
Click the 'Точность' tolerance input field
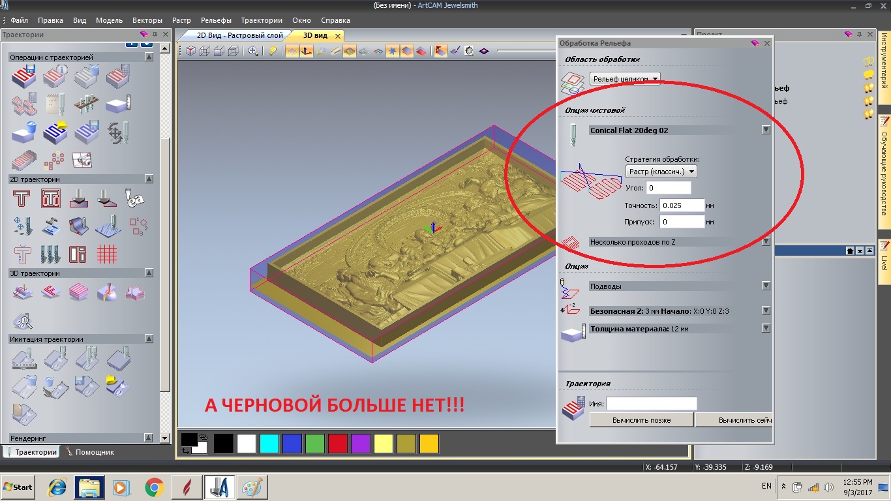coord(682,205)
